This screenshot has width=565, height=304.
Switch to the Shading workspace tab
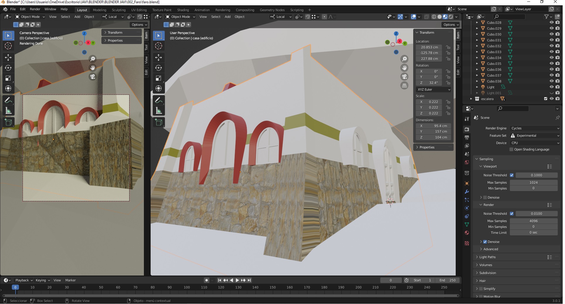point(183,10)
